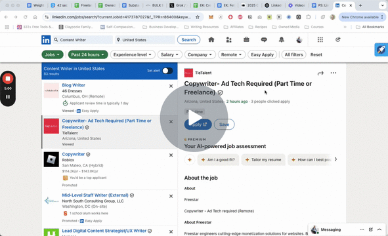Compose new message icon in Messaging

(371, 229)
